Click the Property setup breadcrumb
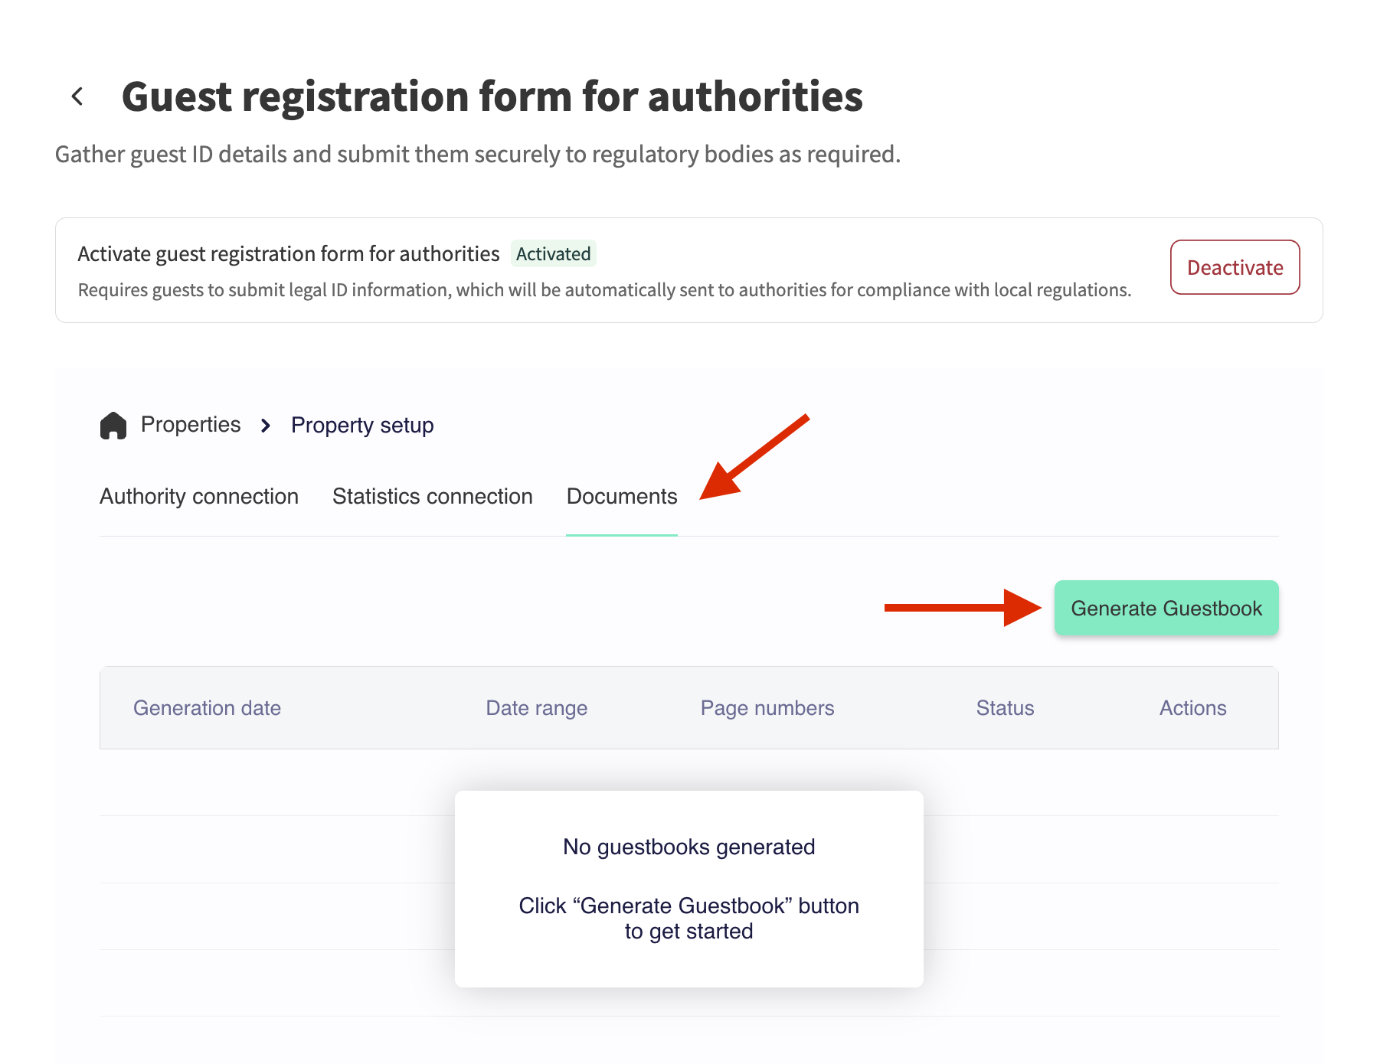This screenshot has height=1064, width=1377. click(362, 426)
